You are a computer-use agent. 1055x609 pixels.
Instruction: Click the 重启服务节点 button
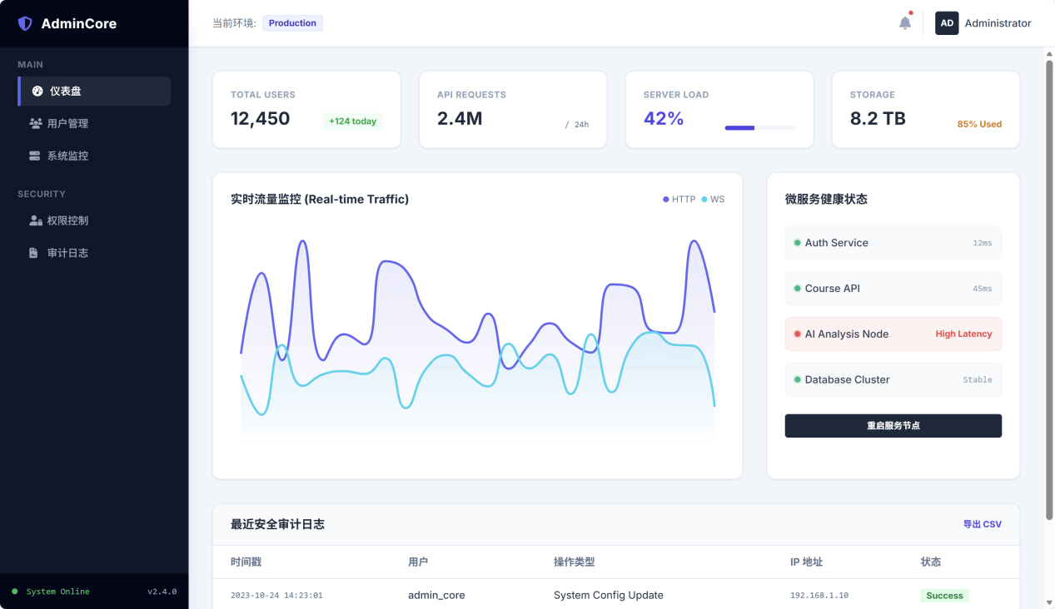pyautogui.click(x=893, y=426)
